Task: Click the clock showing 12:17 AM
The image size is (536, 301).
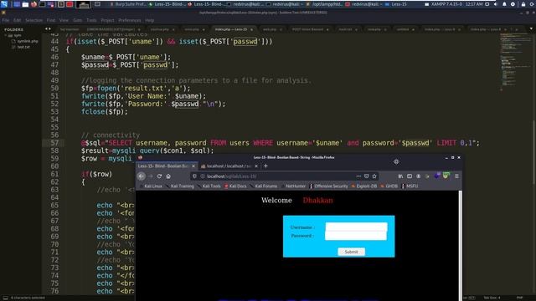Action: (x=473, y=4)
